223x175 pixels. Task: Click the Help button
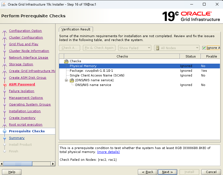click(12, 172)
